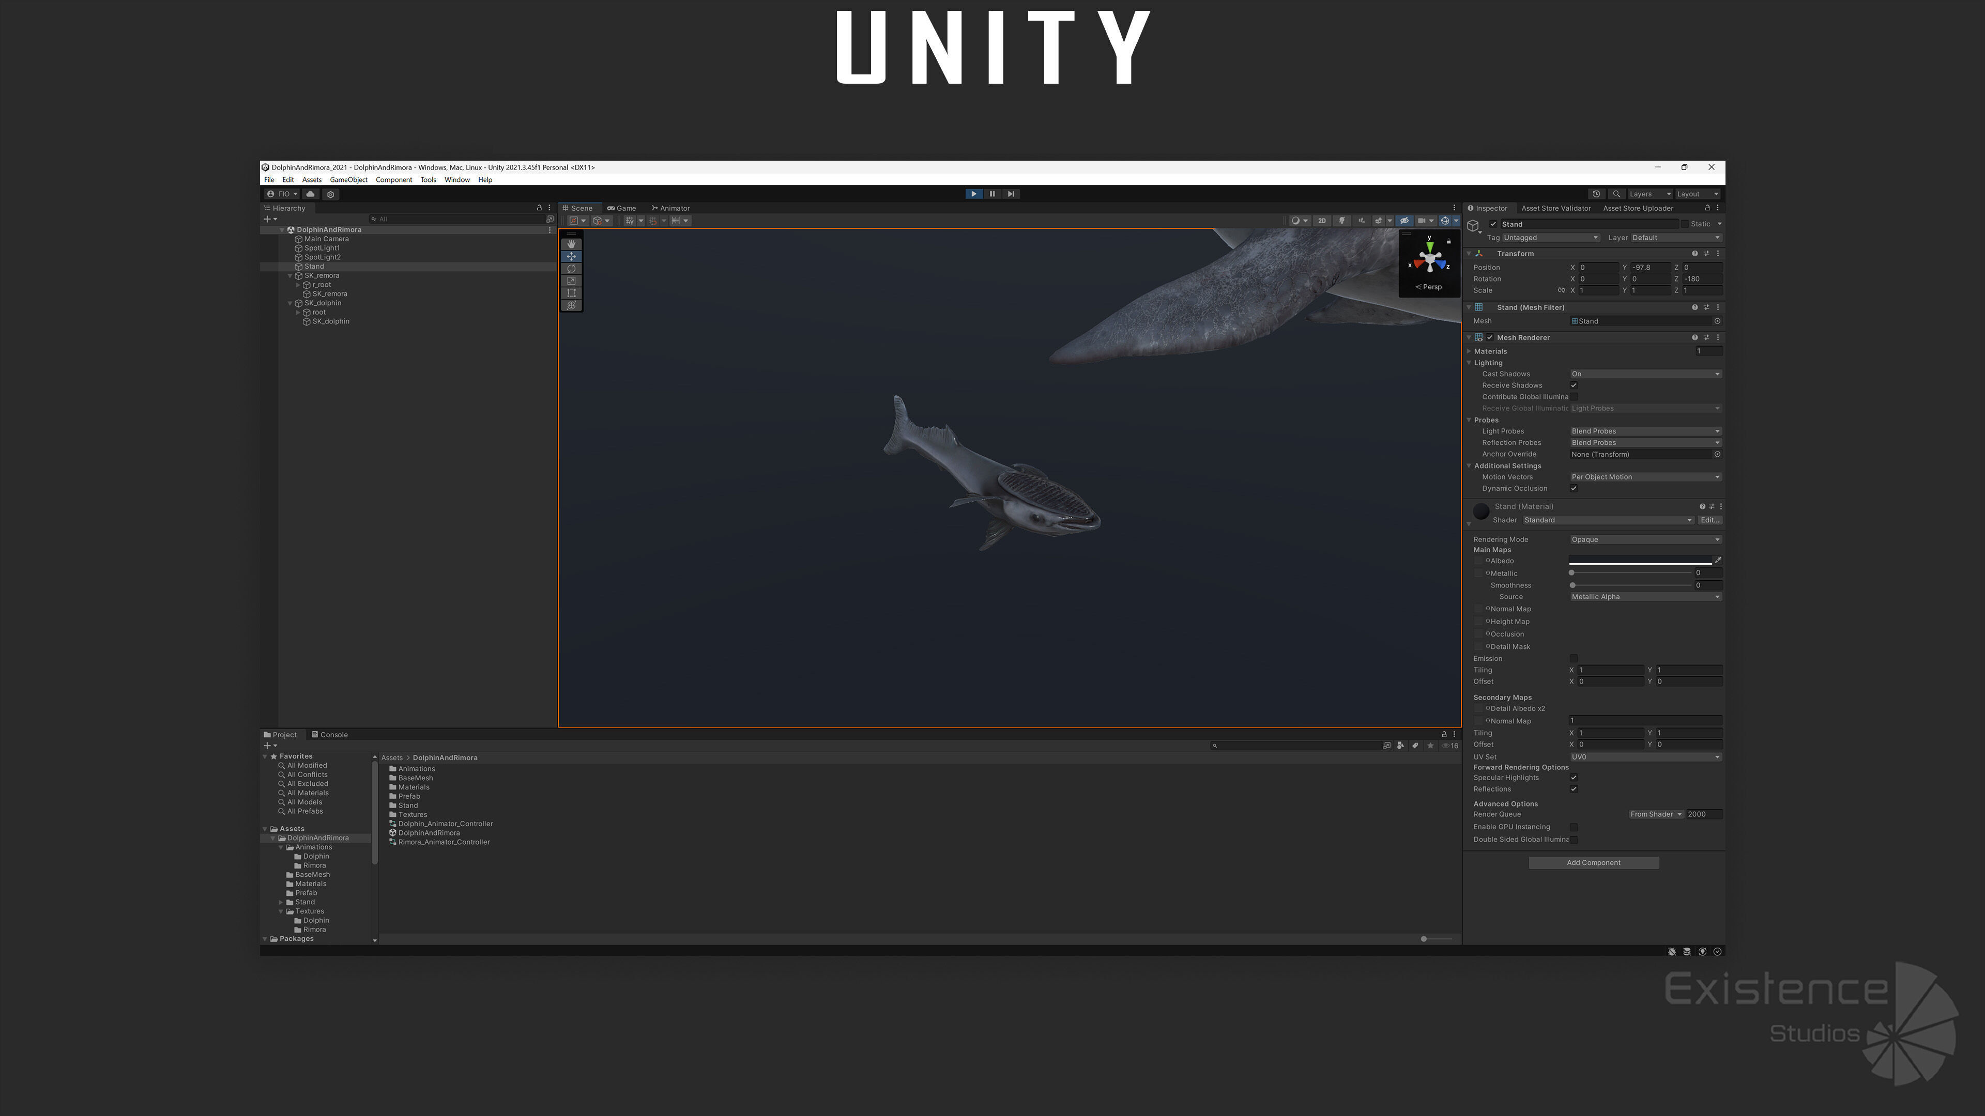
Task: Open Rendering Mode Opaque dropdown
Action: click(1645, 540)
